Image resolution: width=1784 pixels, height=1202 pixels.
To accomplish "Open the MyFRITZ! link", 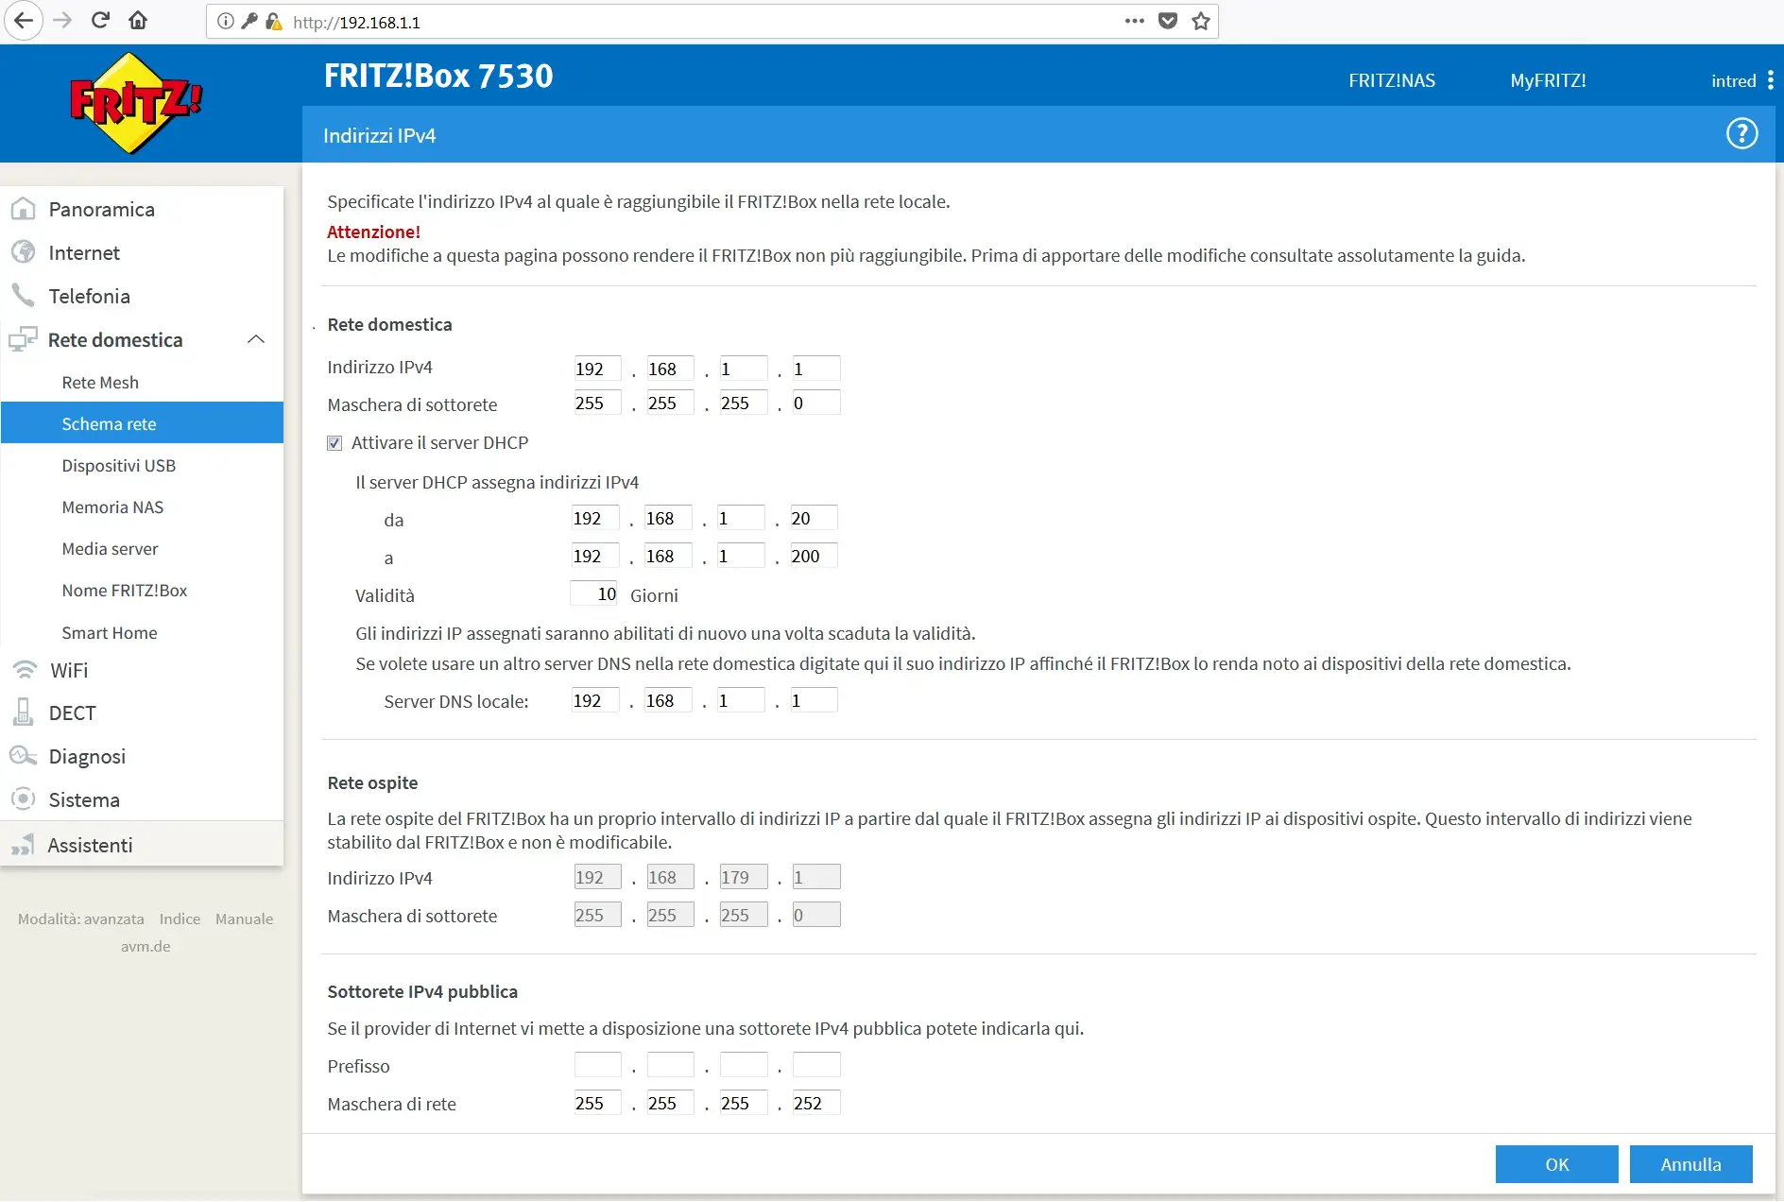I will 1548,80.
